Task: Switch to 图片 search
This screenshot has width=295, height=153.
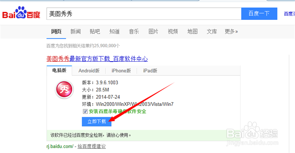Action: click(153, 31)
